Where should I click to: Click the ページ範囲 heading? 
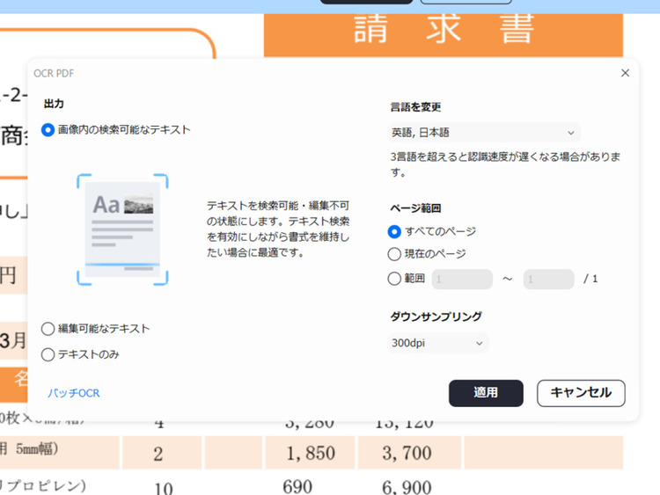click(415, 208)
